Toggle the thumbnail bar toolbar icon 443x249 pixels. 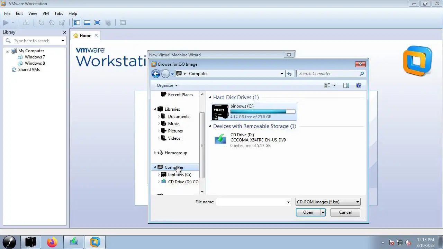click(x=87, y=23)
